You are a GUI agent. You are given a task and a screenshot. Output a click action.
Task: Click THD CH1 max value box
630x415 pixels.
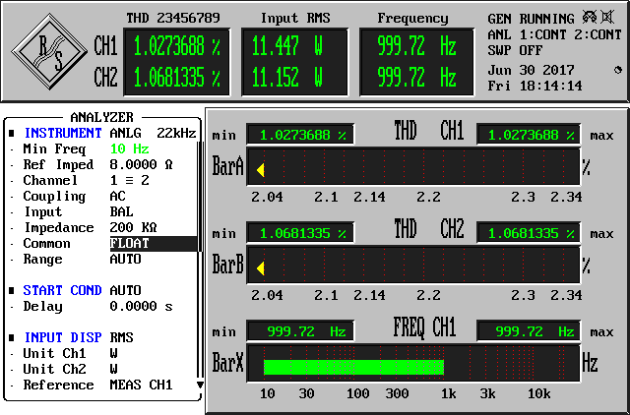(529, 135)
